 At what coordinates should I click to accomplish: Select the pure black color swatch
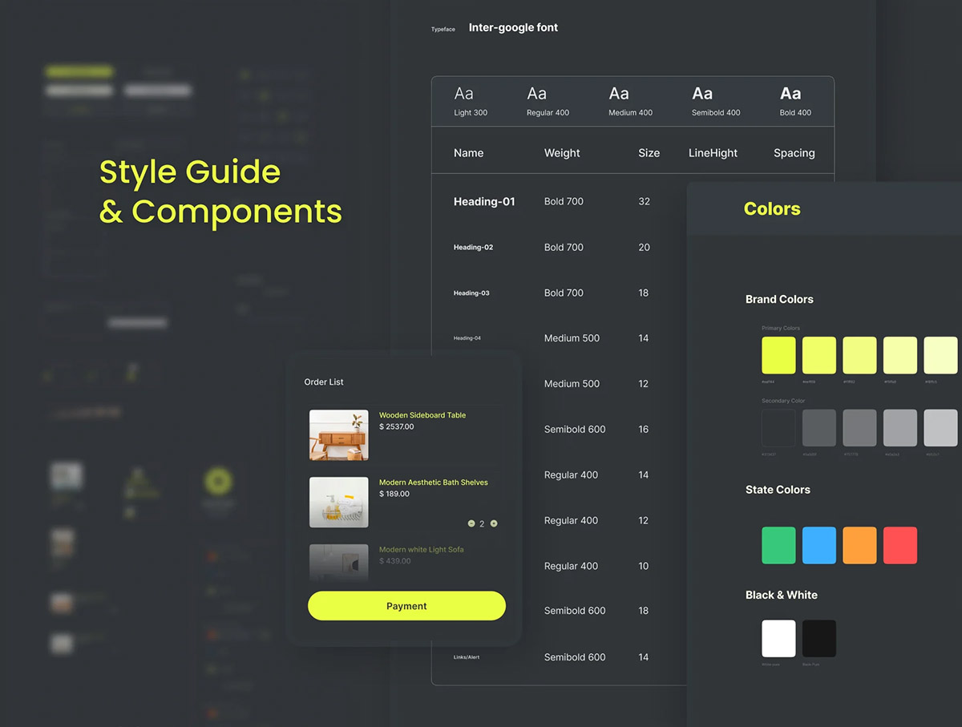click(819, 638)
